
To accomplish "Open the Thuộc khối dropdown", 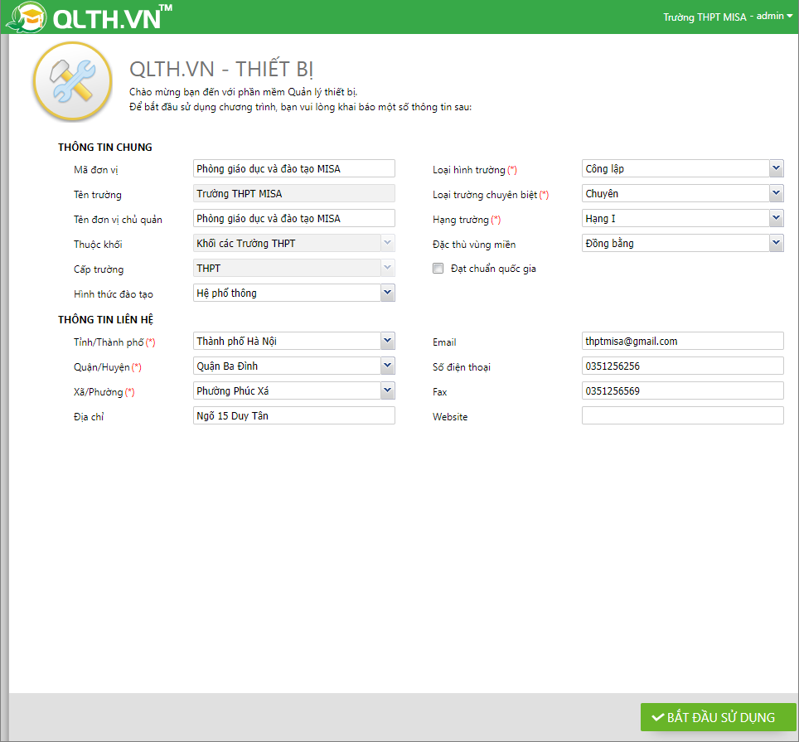I will [388, 243].
